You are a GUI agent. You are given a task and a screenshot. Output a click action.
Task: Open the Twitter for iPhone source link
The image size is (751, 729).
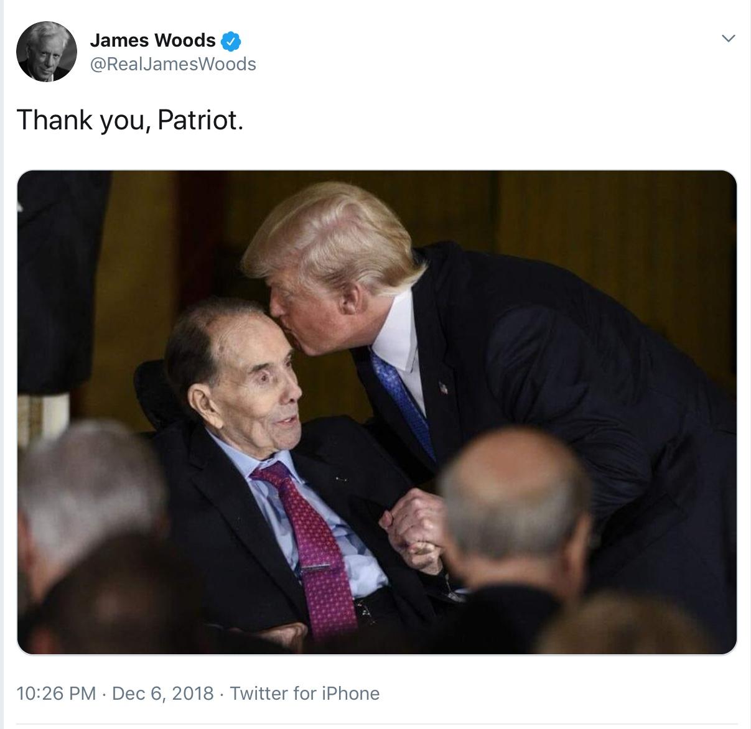305,693
